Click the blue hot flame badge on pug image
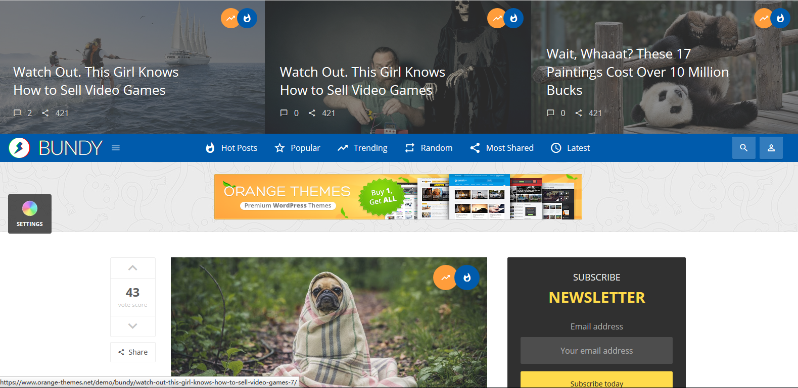The width and height of the screenshot is (798, 388). [x=467, y=278]
